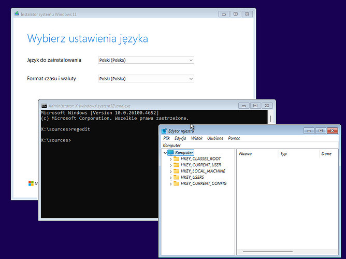Close the Registry Editor window

click(333, 131)
